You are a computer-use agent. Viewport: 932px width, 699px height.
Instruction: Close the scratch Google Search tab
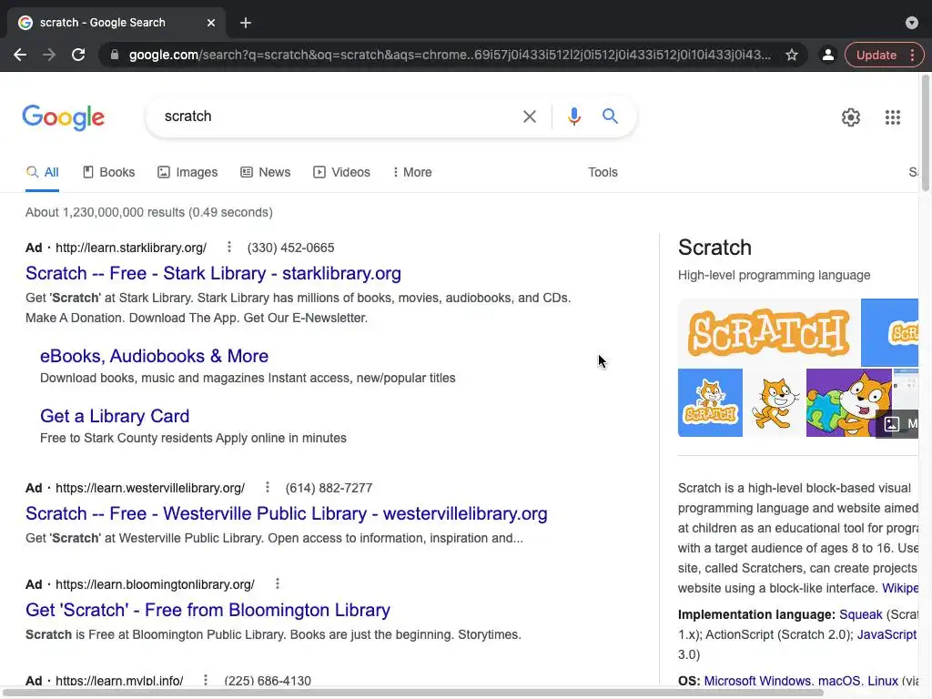(211, 23)
